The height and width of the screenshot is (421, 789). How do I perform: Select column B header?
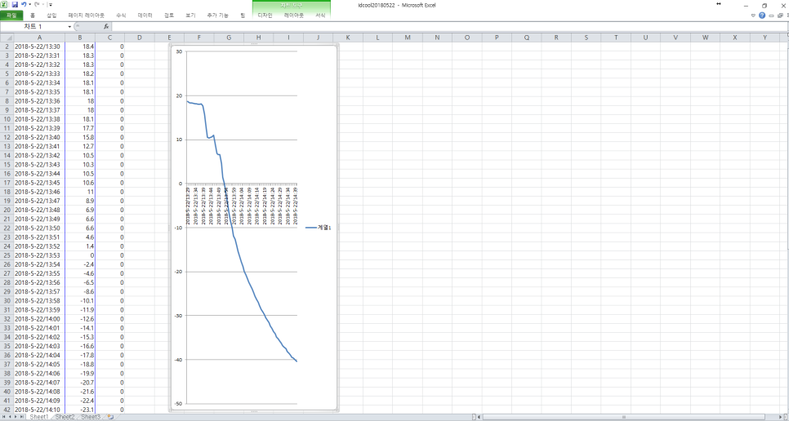point(80,38)
